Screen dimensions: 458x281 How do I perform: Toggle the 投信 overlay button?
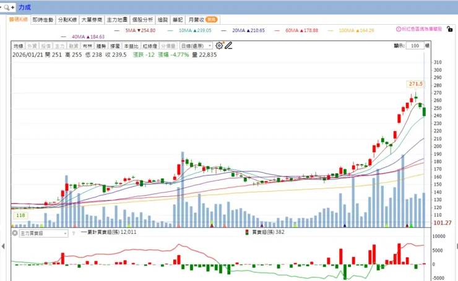coord(46,46)
